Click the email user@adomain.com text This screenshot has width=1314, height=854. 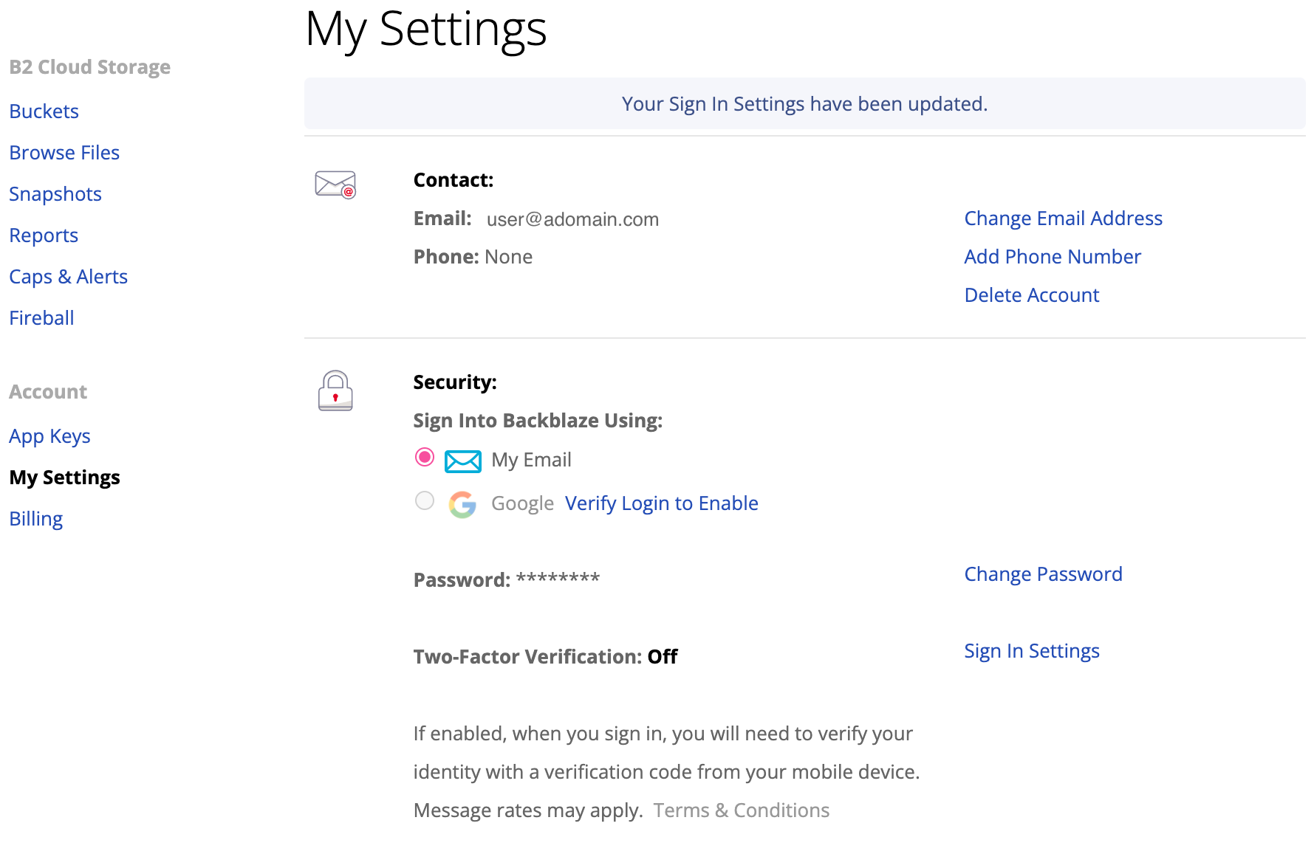click(572, 219)
